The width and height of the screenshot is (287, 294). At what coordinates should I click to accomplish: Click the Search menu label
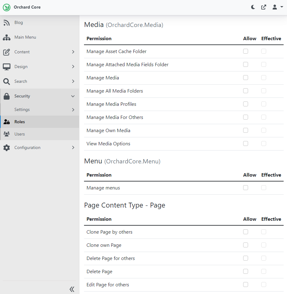tap(21, 81)
